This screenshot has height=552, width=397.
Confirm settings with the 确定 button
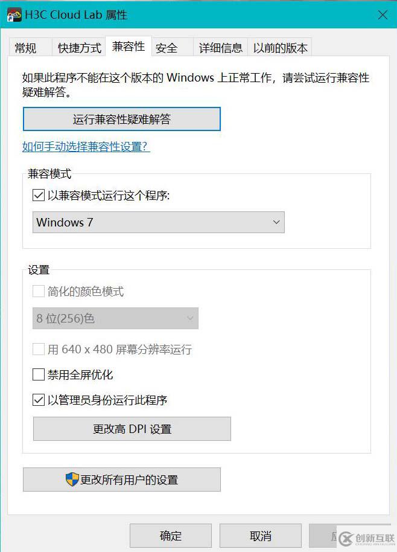170,536
